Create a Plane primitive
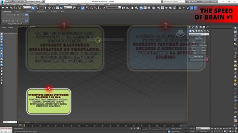Screen dimensions: 238x133 [x=203, y=53]
